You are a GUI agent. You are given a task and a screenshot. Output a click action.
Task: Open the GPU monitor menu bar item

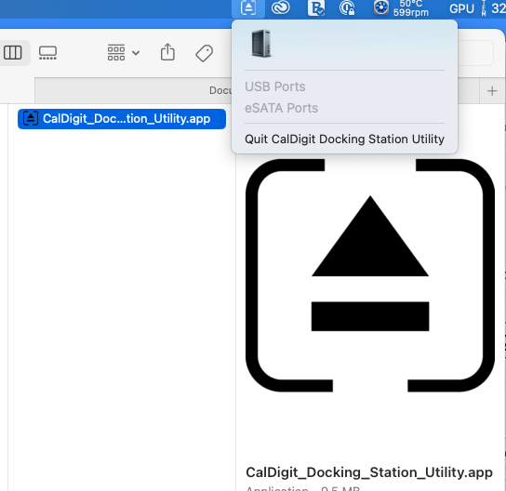pos(461,8)
